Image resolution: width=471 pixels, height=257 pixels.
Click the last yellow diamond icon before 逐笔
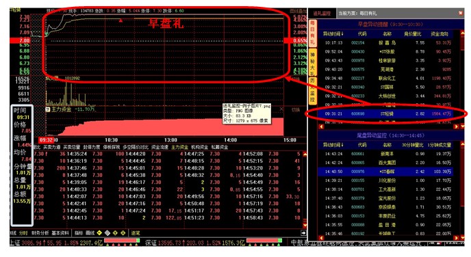(x=123, y=232)
